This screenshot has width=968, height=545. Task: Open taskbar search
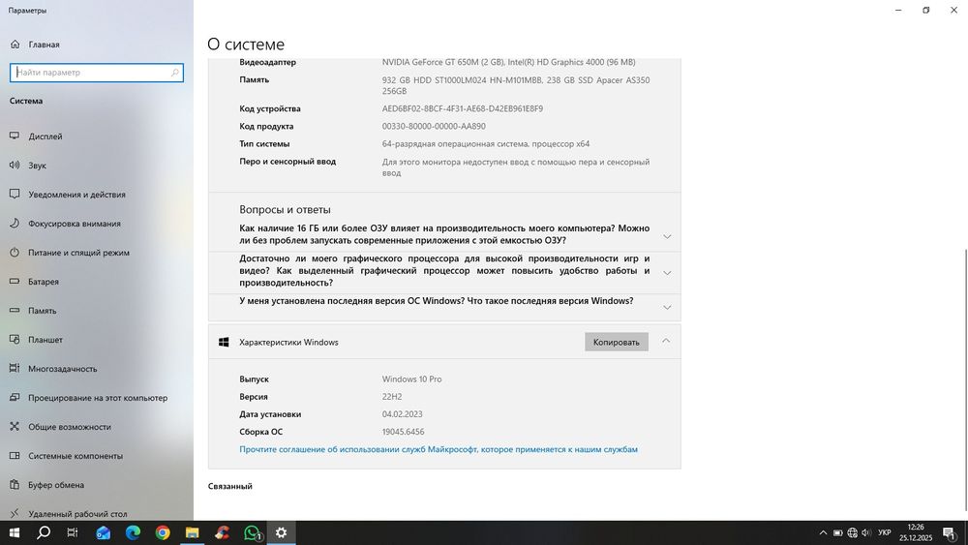(x=44, y=532)
